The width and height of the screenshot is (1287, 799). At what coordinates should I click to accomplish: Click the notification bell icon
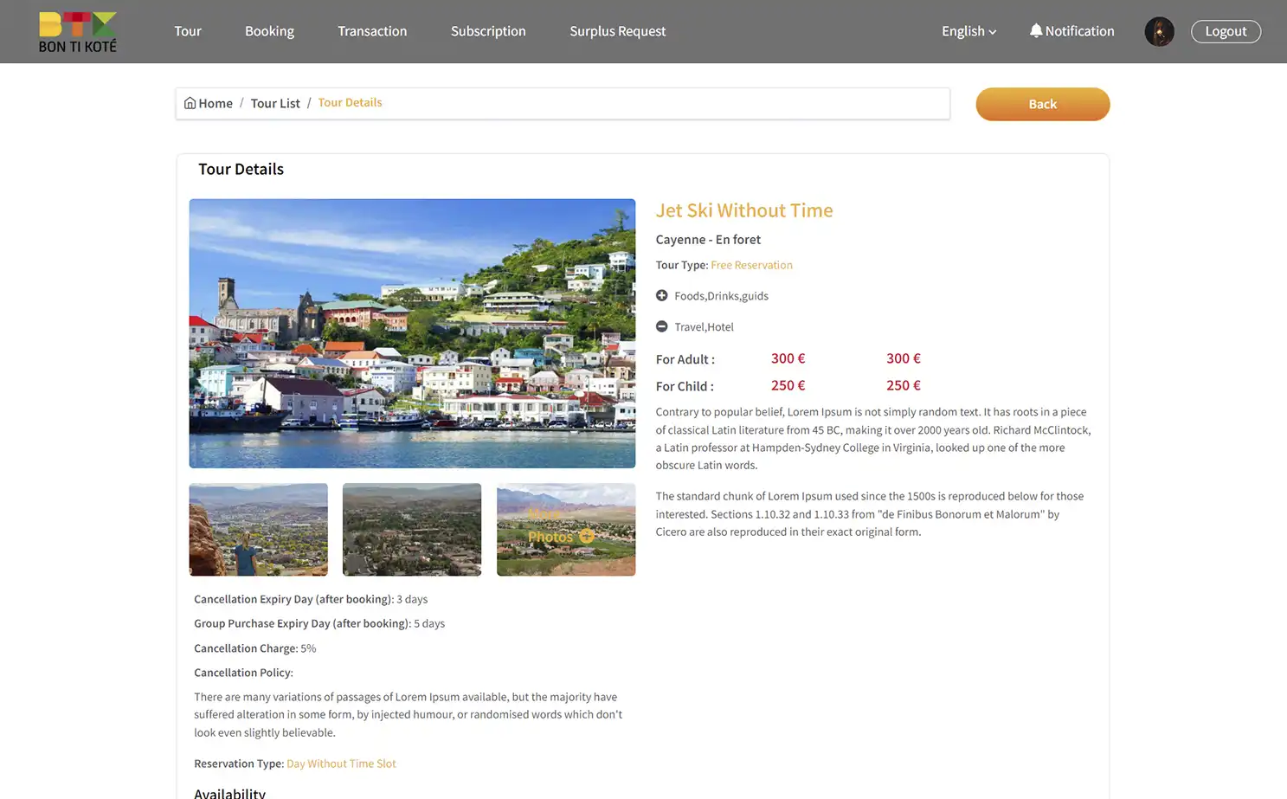tap(1035, 30)
